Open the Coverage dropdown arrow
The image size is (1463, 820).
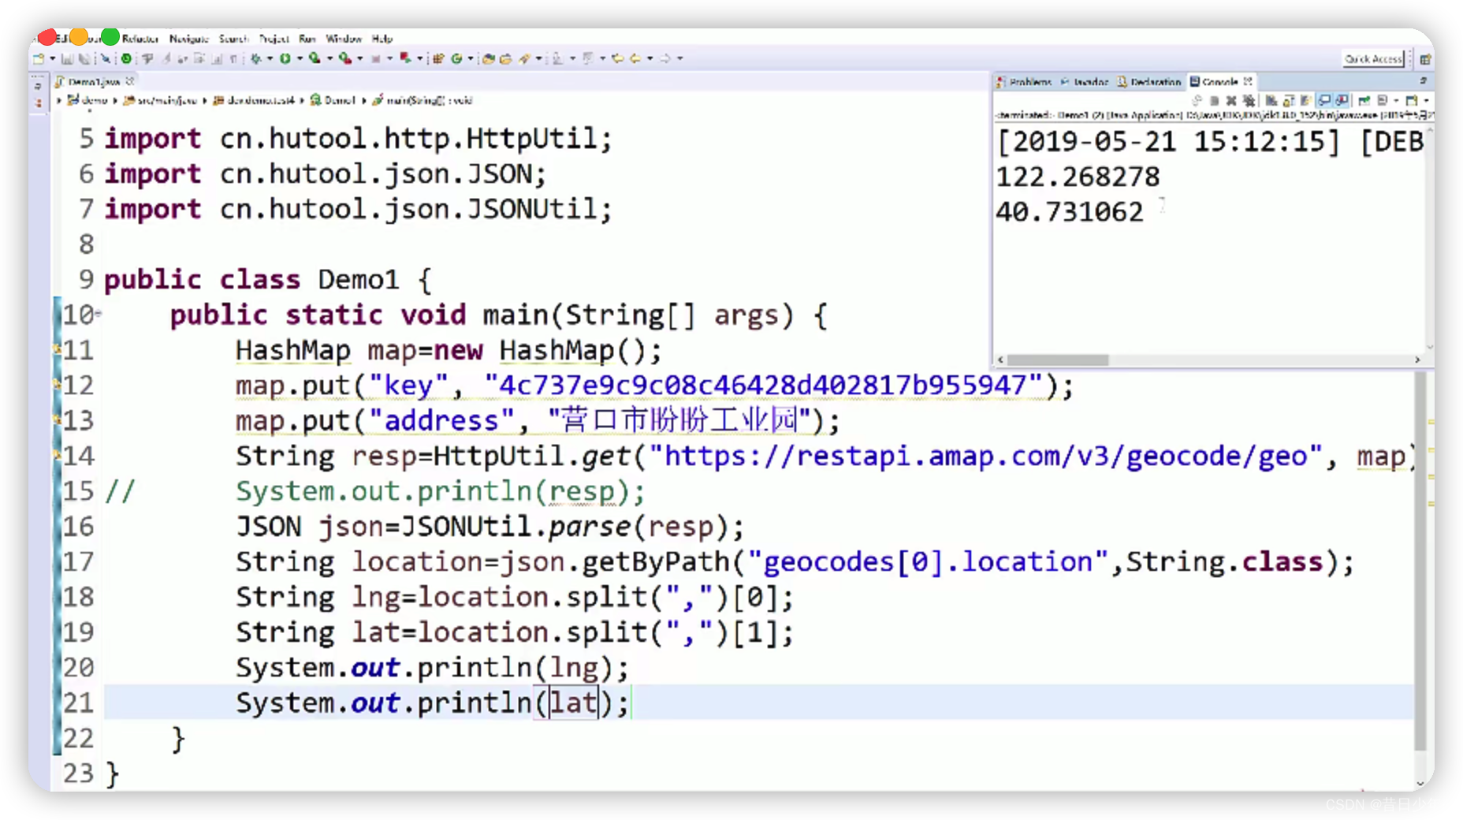[329, 58]
